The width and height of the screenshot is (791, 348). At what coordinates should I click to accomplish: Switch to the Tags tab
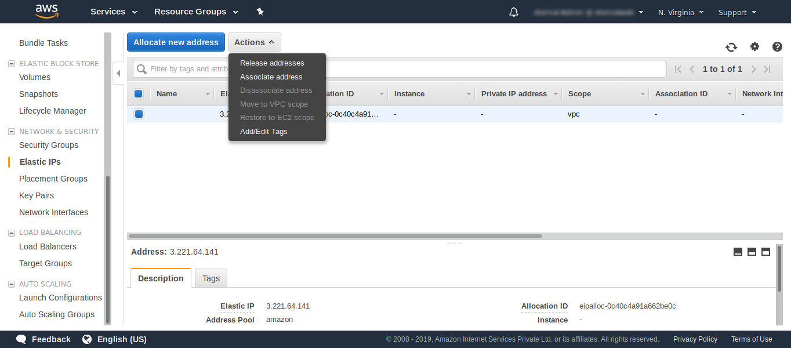point(211,278)
